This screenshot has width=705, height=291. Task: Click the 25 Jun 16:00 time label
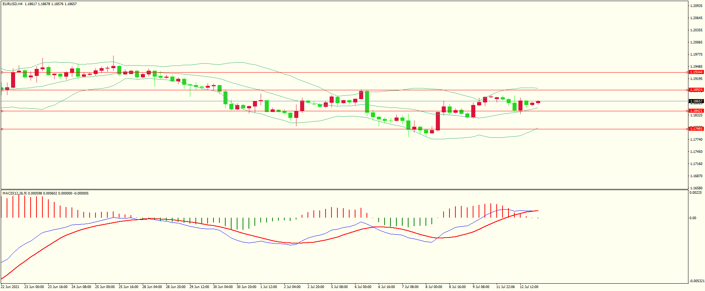[x=129, y=287]
